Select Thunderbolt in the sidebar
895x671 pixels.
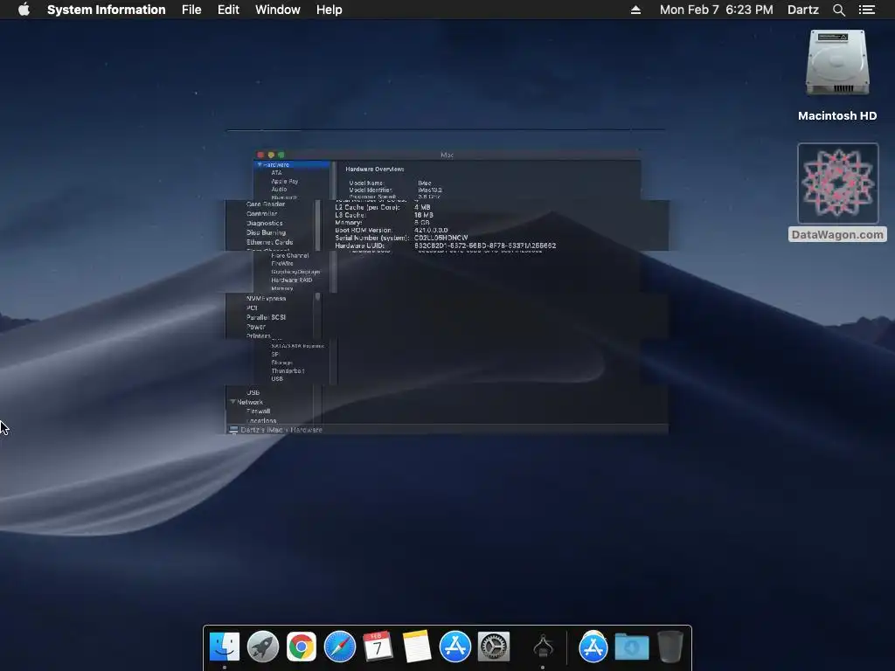pyautogui.click(x=288, y=370)
